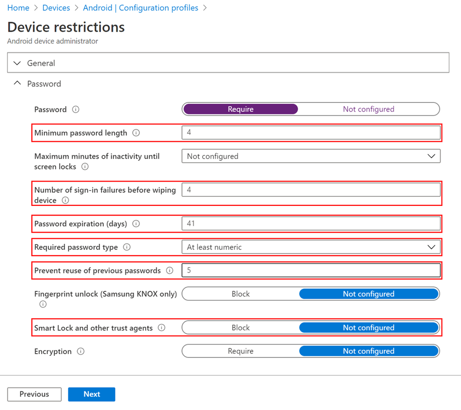The image size is (461, 410).
Task: Set Fingerprint unlock to Not configured
Action: pyautogui.click(x=369, y=294)
